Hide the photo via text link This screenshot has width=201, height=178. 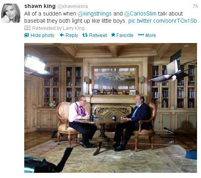pyautogui.click(x=43, y=35)
